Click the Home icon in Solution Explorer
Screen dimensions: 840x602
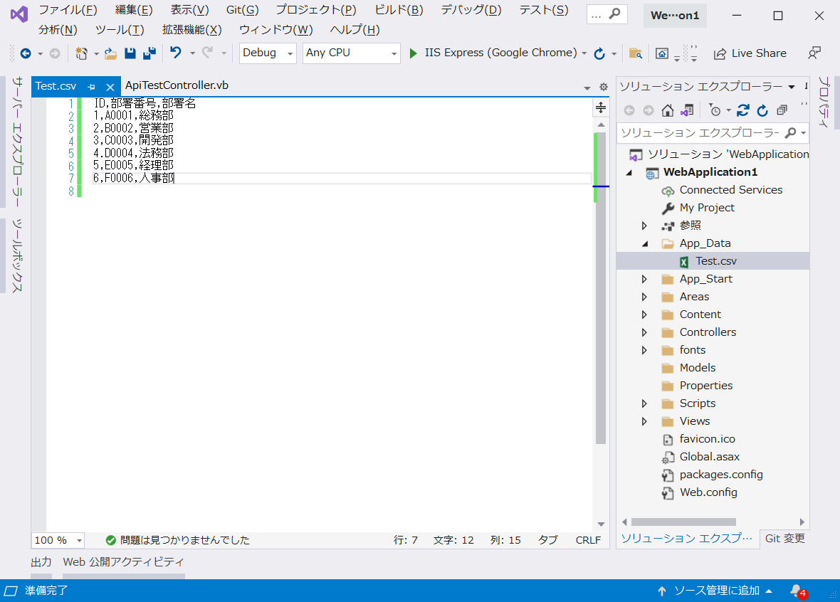tap(667, 110)
